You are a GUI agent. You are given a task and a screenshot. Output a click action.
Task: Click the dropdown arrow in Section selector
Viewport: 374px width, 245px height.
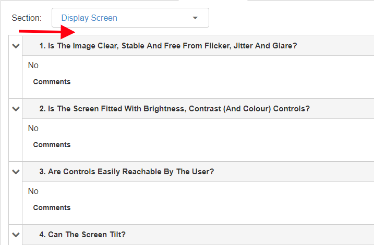click(x=195, y=18)
